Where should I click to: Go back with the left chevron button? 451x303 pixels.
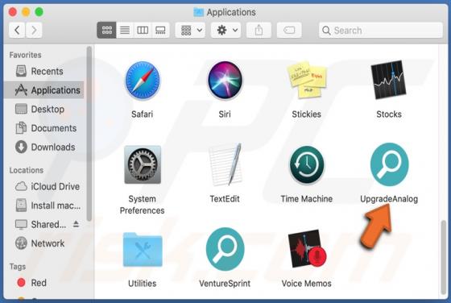click(17, 30)
